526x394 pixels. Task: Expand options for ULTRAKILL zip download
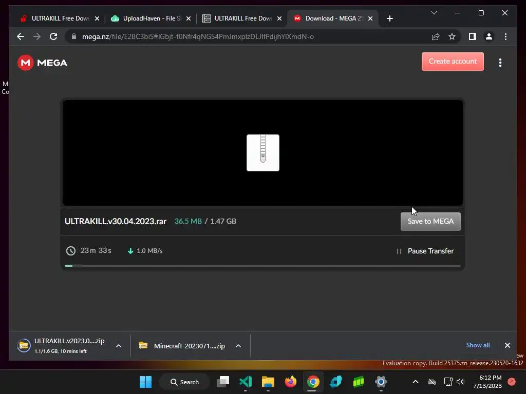click(119, 346)
